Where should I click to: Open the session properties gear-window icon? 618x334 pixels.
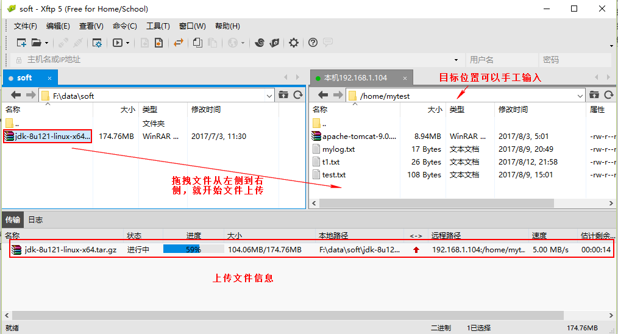[97, 43]
